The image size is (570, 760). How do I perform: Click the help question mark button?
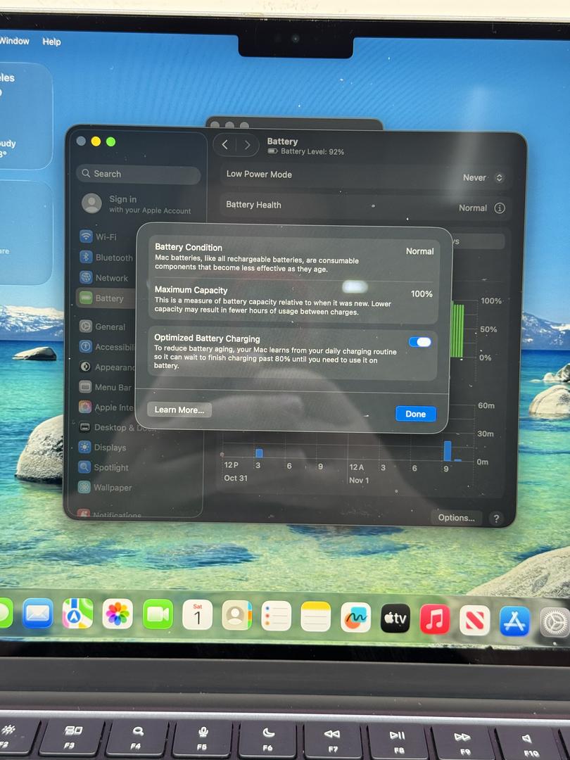pos(496,519)
